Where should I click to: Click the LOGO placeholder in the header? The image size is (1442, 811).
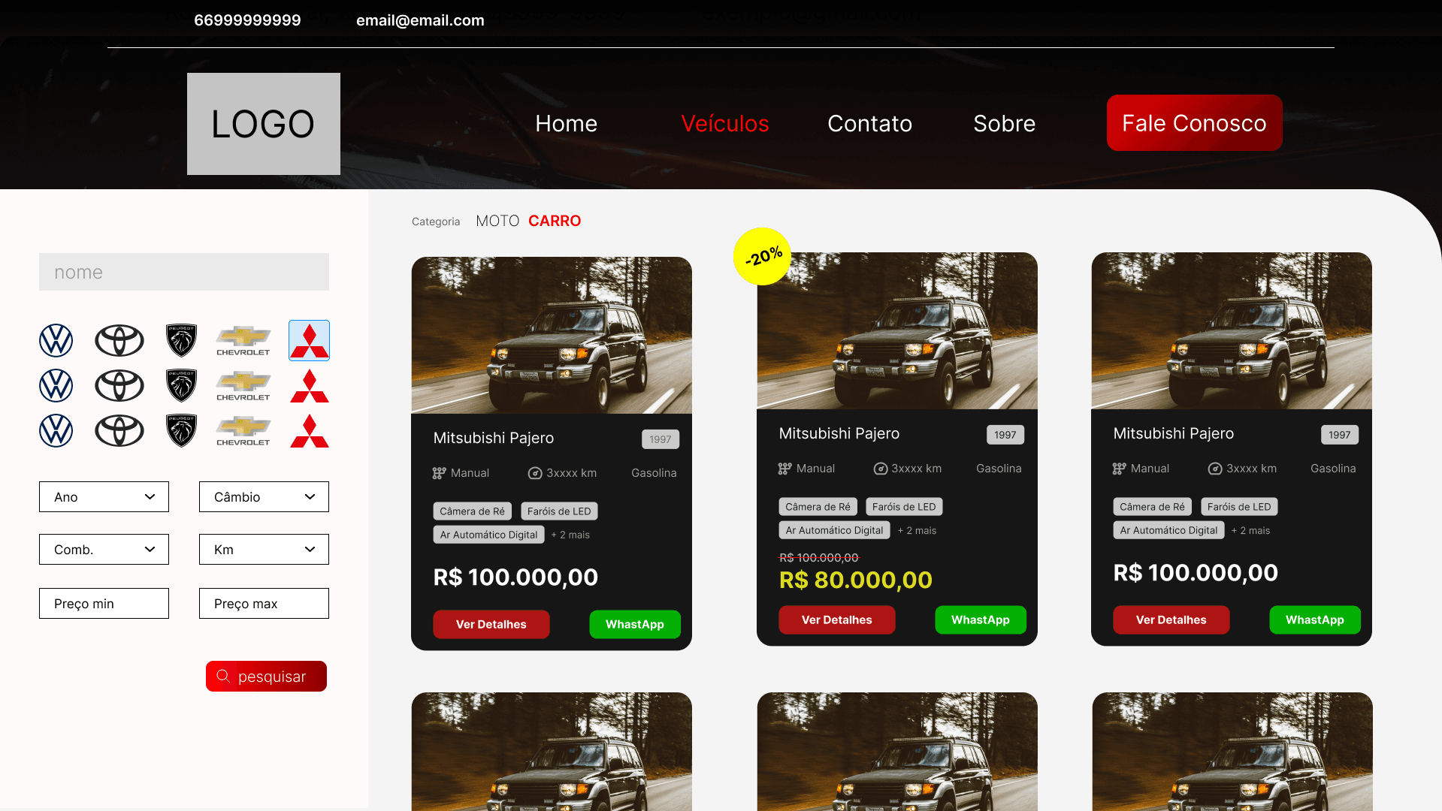click(264, 124)
